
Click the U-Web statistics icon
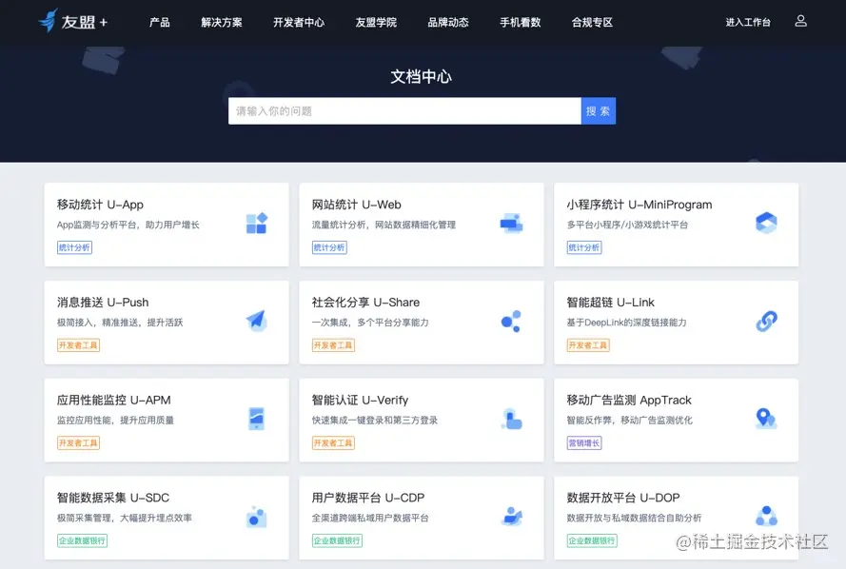511,223
